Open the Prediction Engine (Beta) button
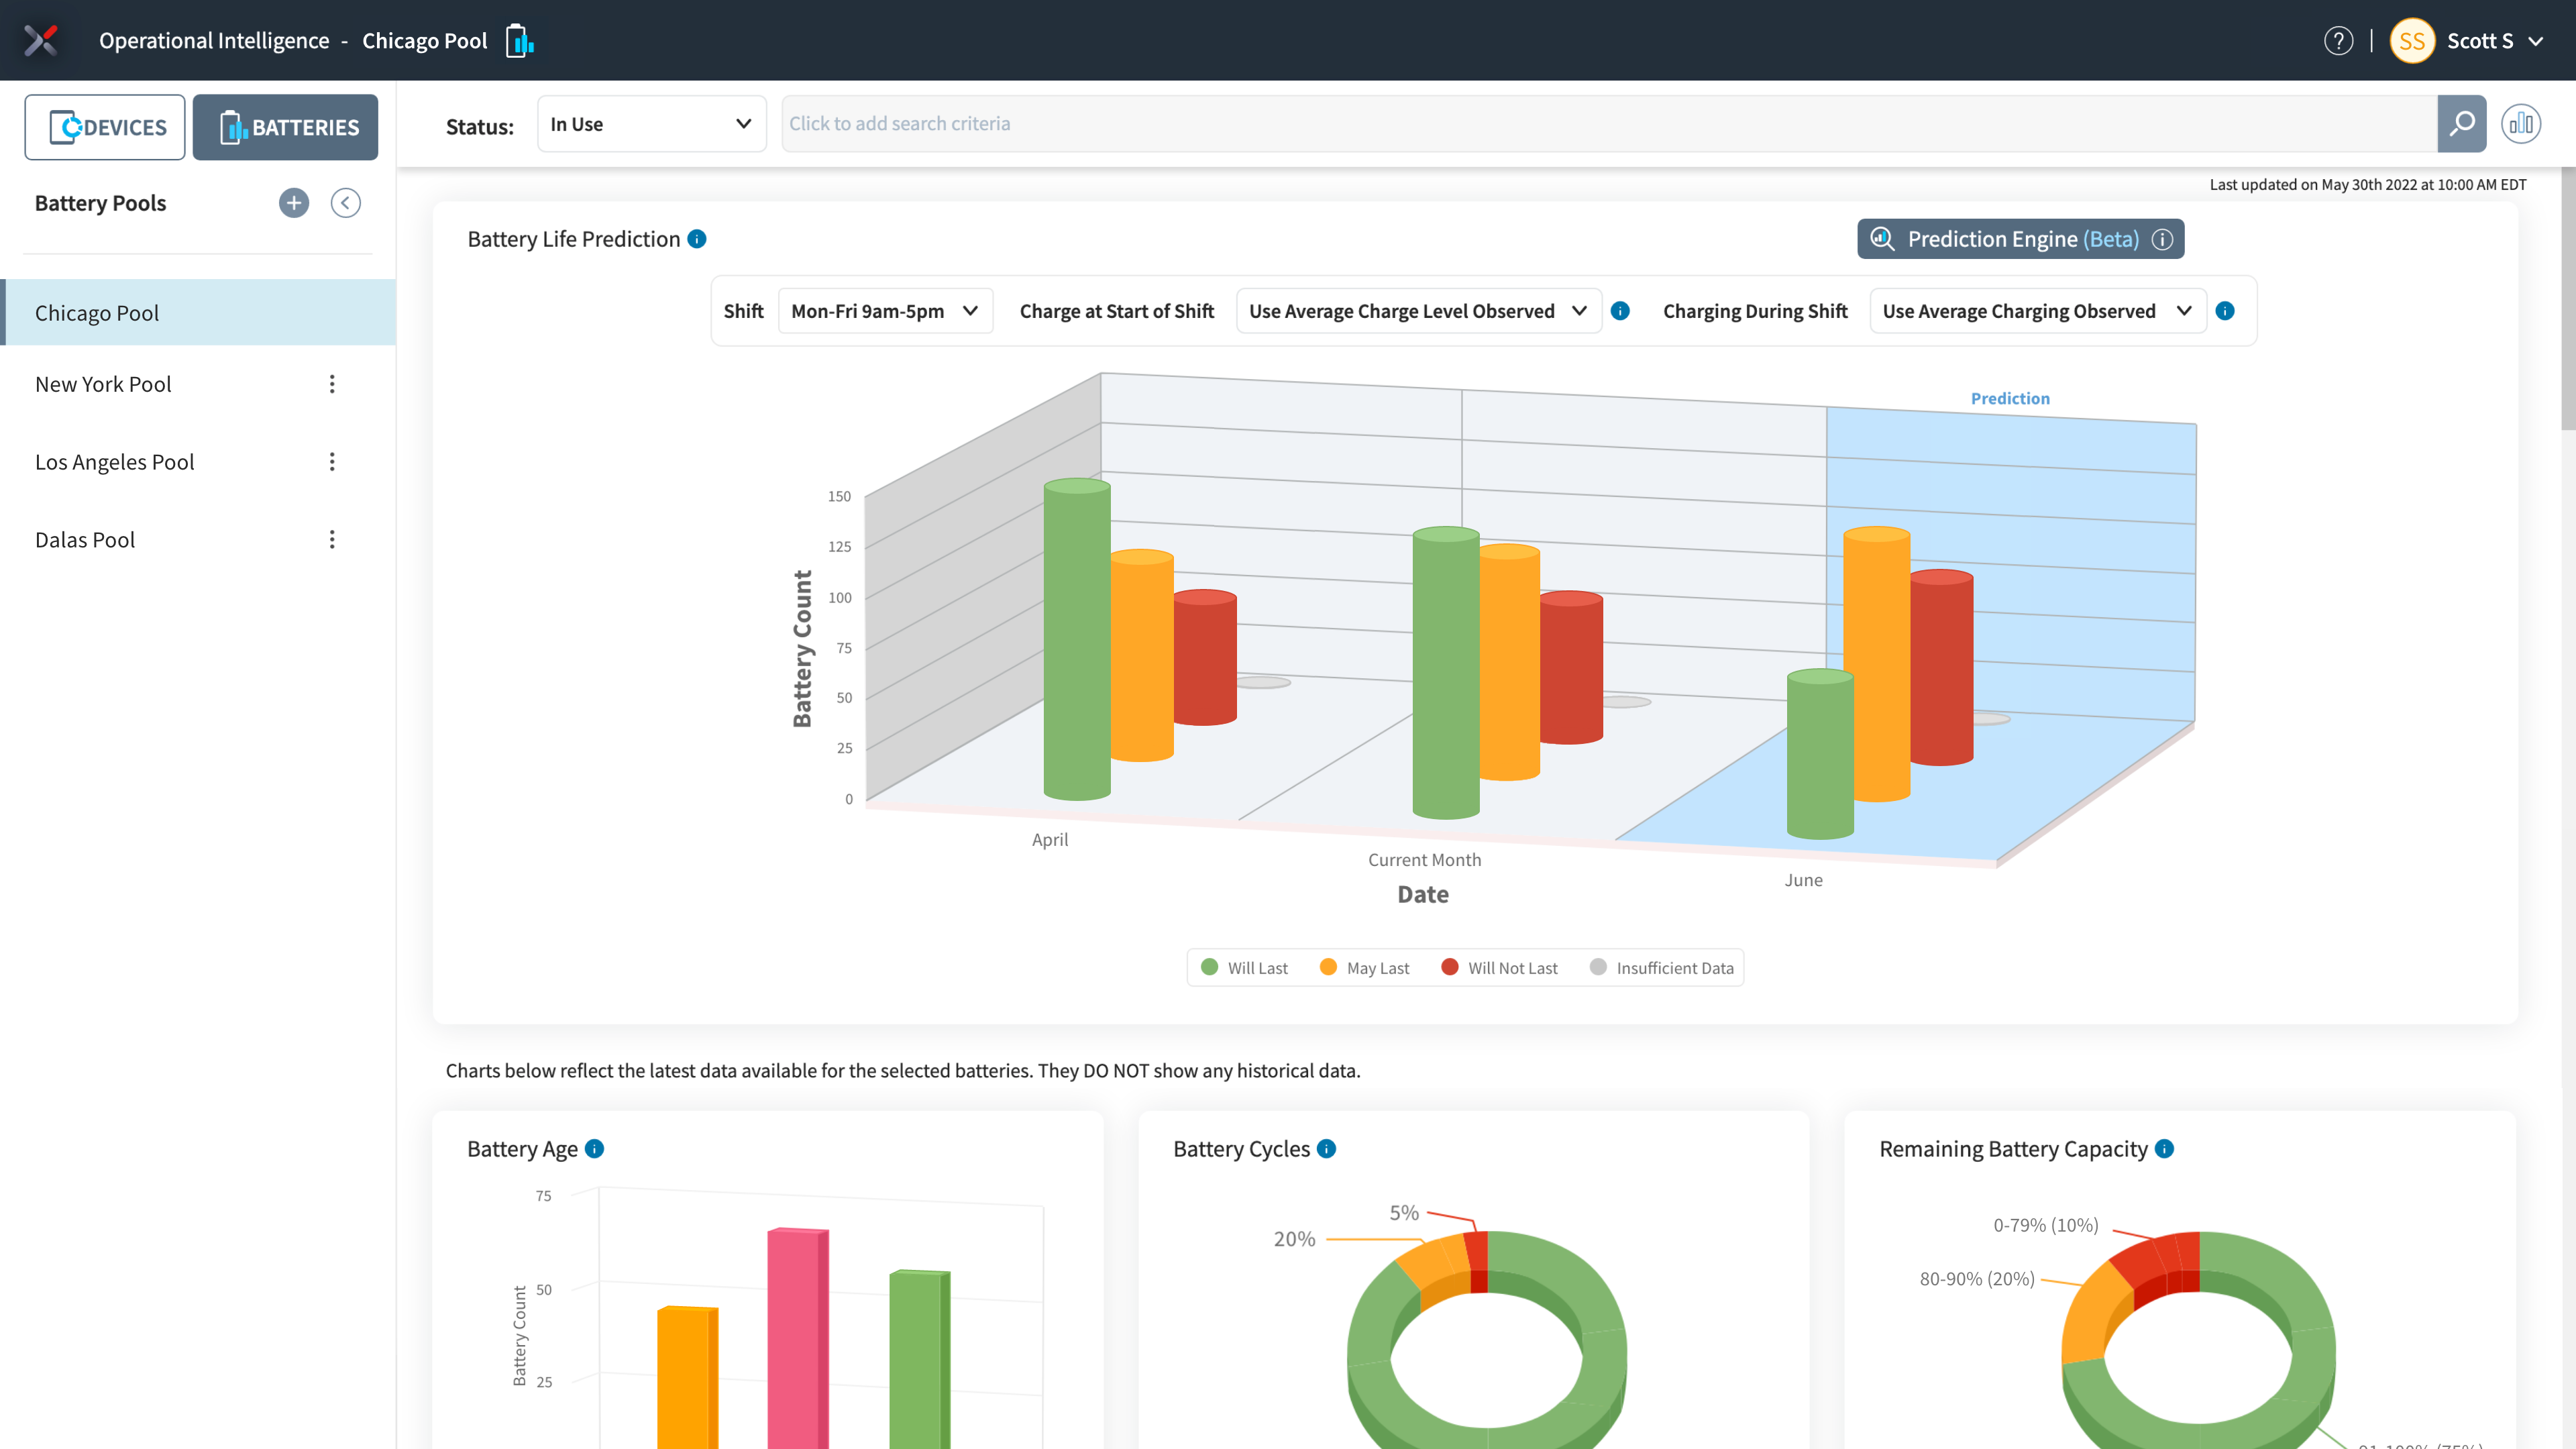The height and width of the screenshot is (1449, 2576). [2020, 239]
